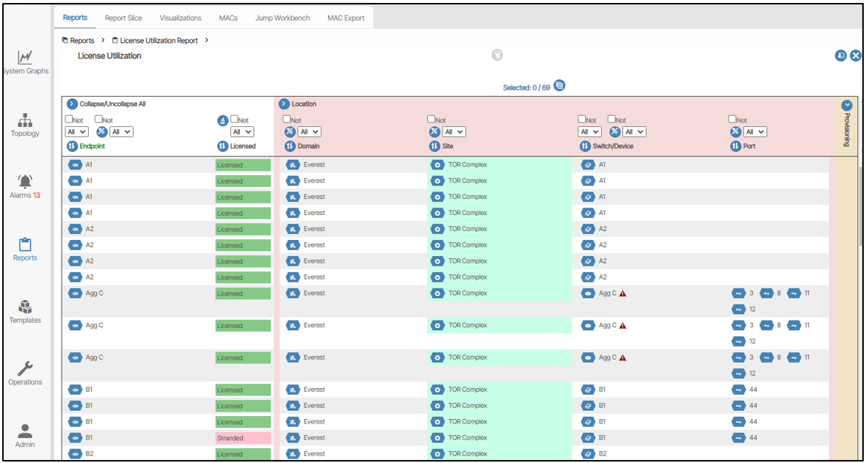Image resolution: width=866 pixels, height=463 pixels.
Task: Click the Admin user icon
Action: 25,431
